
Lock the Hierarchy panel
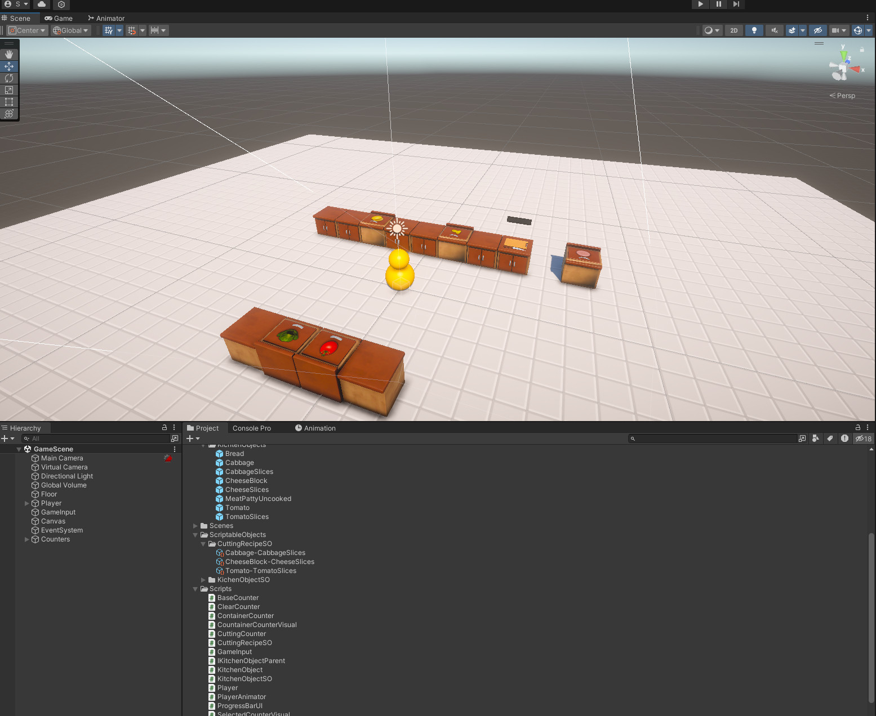click(164, 427)
